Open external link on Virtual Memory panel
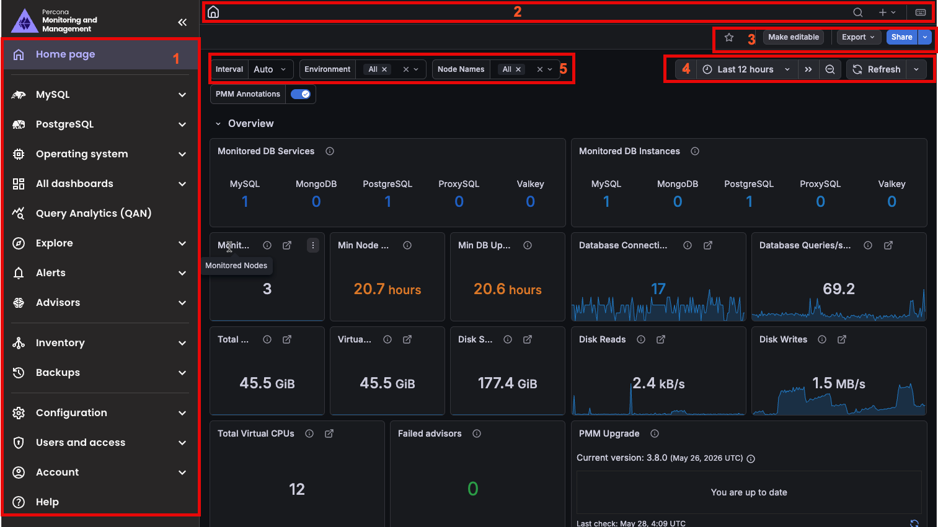This screenshot has width=938, height=527. click(x=407, y=339)
